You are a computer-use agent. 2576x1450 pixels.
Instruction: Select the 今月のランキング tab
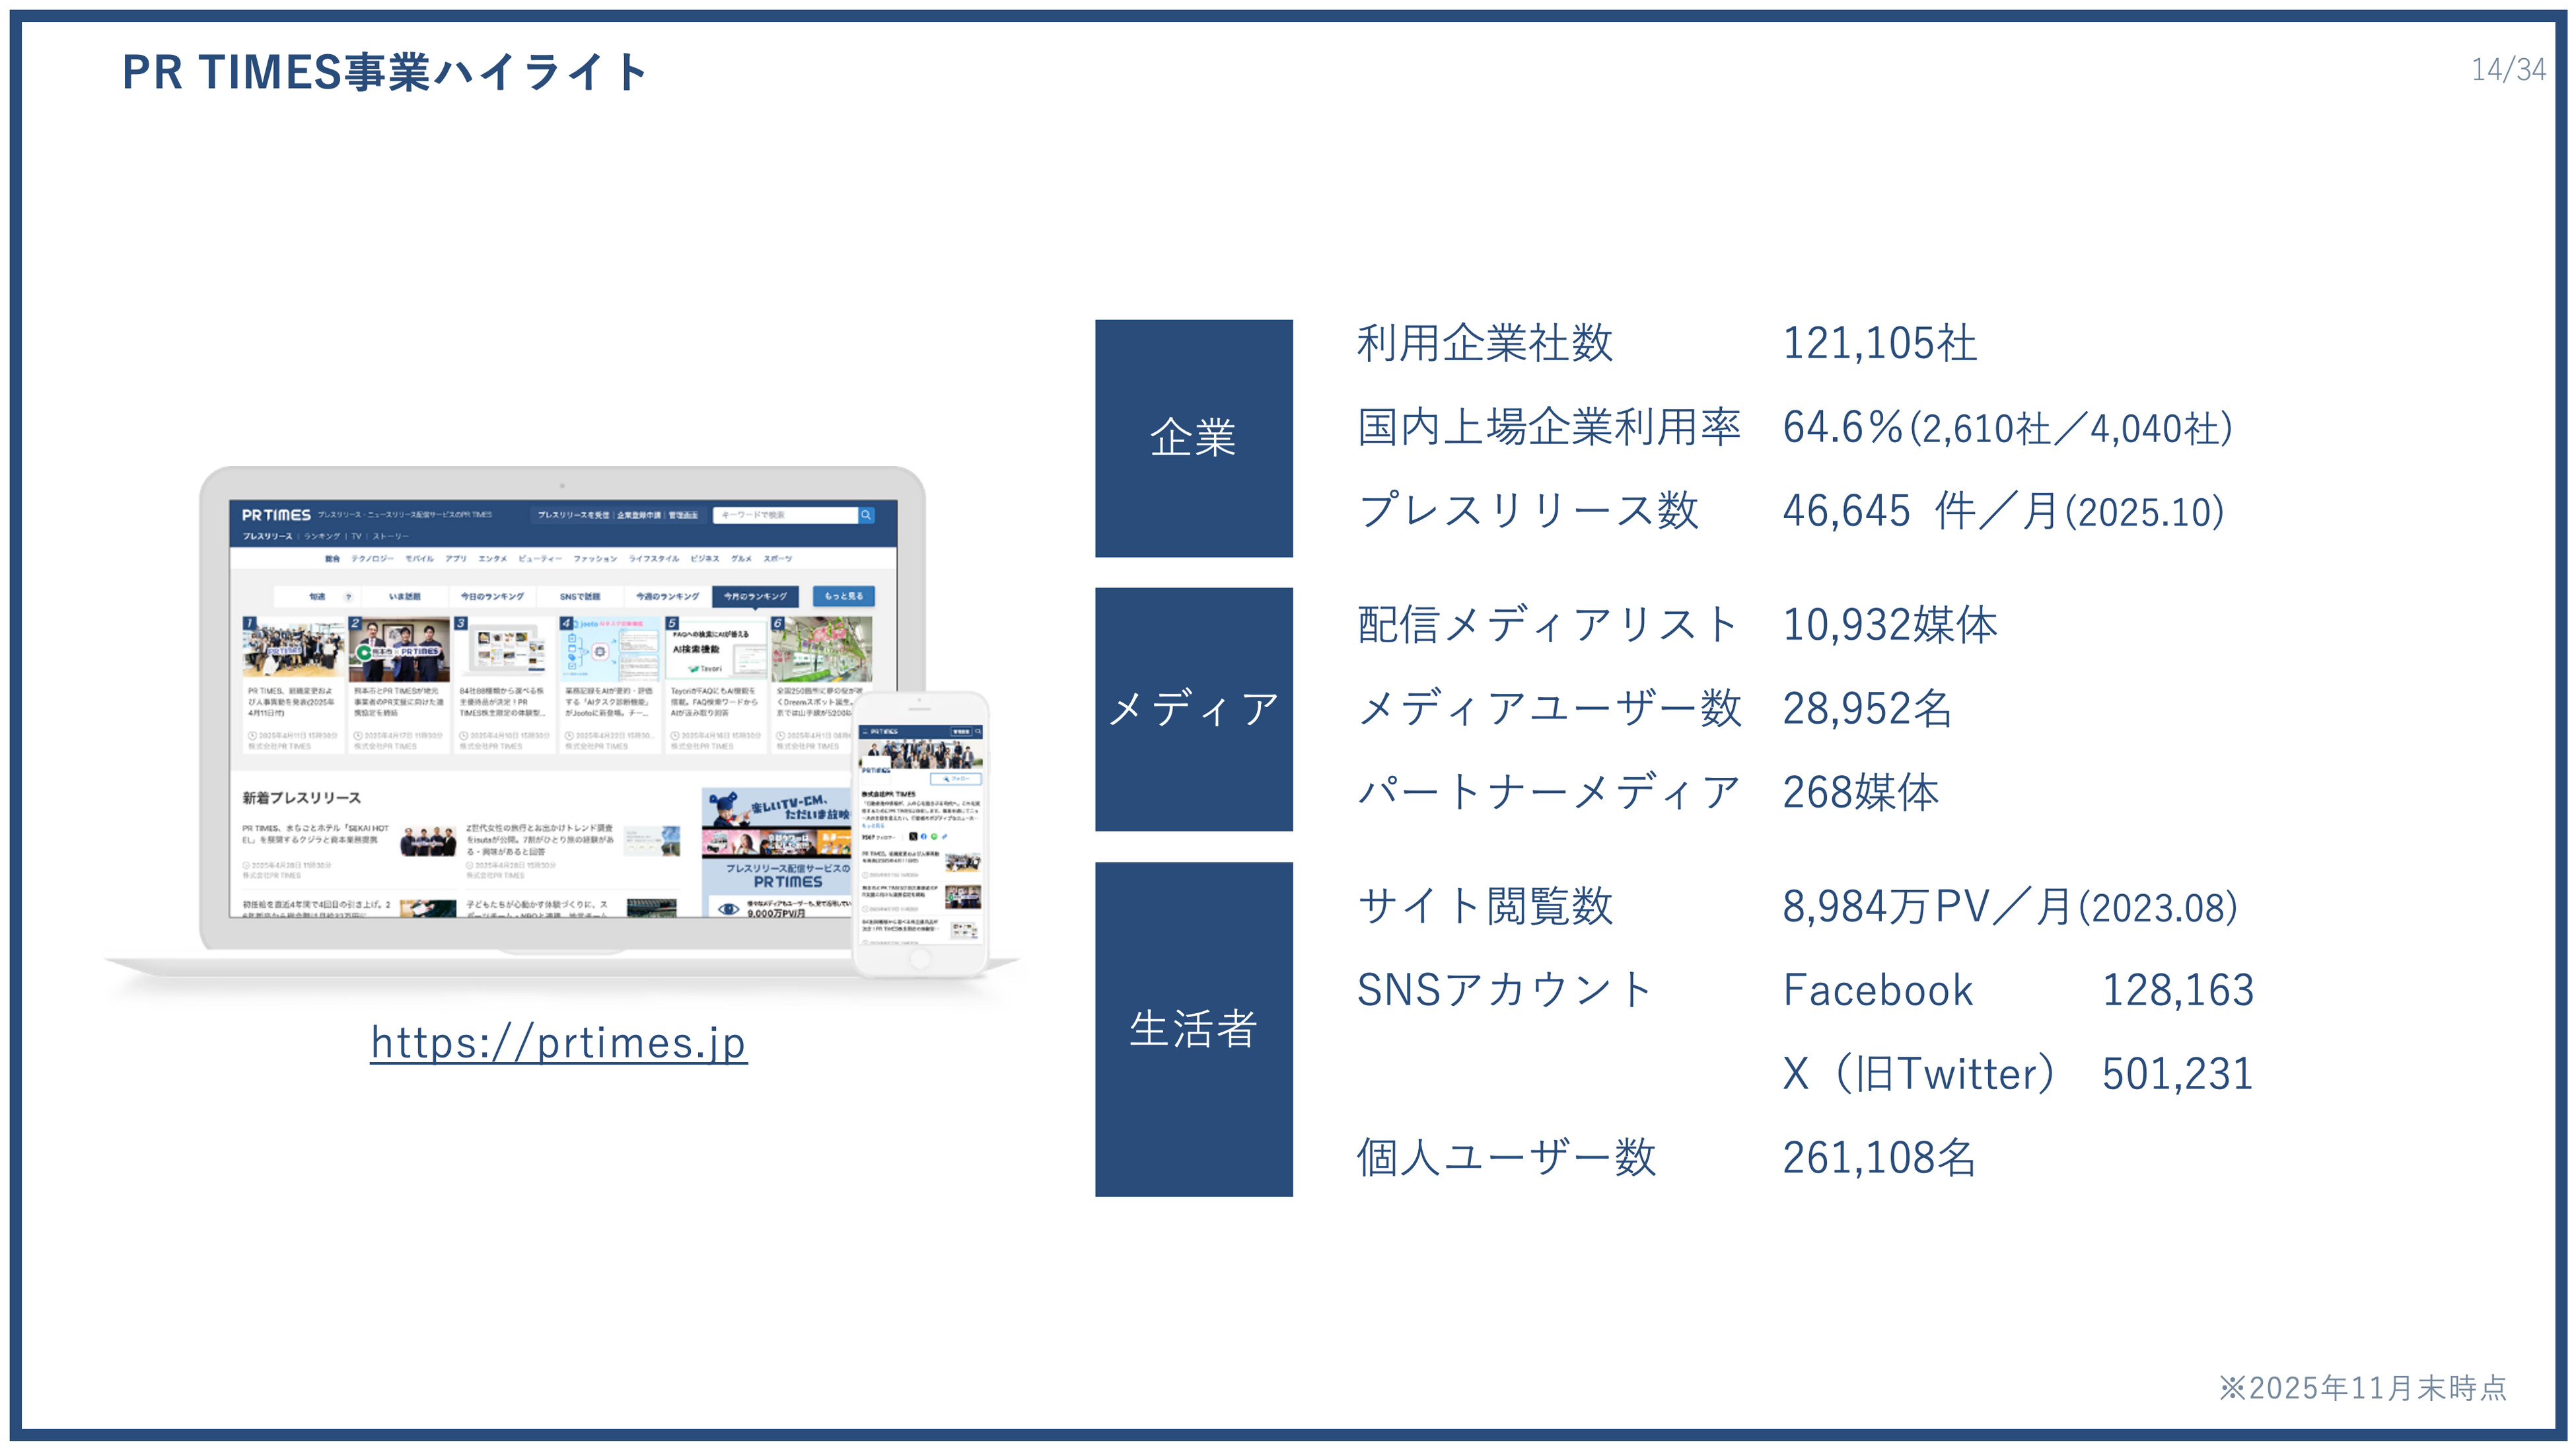tap(755, 596)
